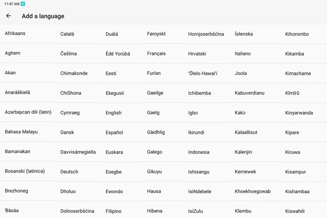
Task: Choose Cymraeg language
Action: click(x=70, y=113)
